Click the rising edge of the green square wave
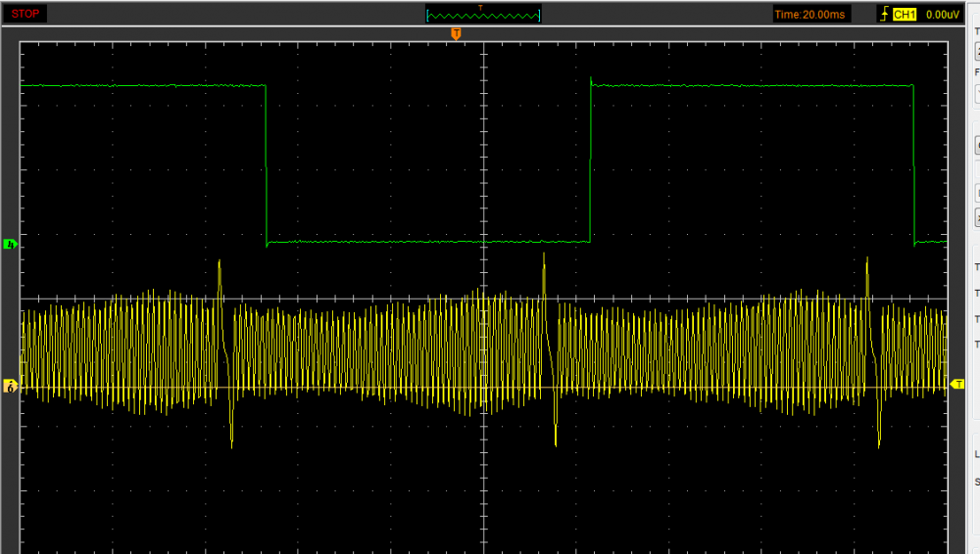 pyautogui.click(x=590, y=162)
